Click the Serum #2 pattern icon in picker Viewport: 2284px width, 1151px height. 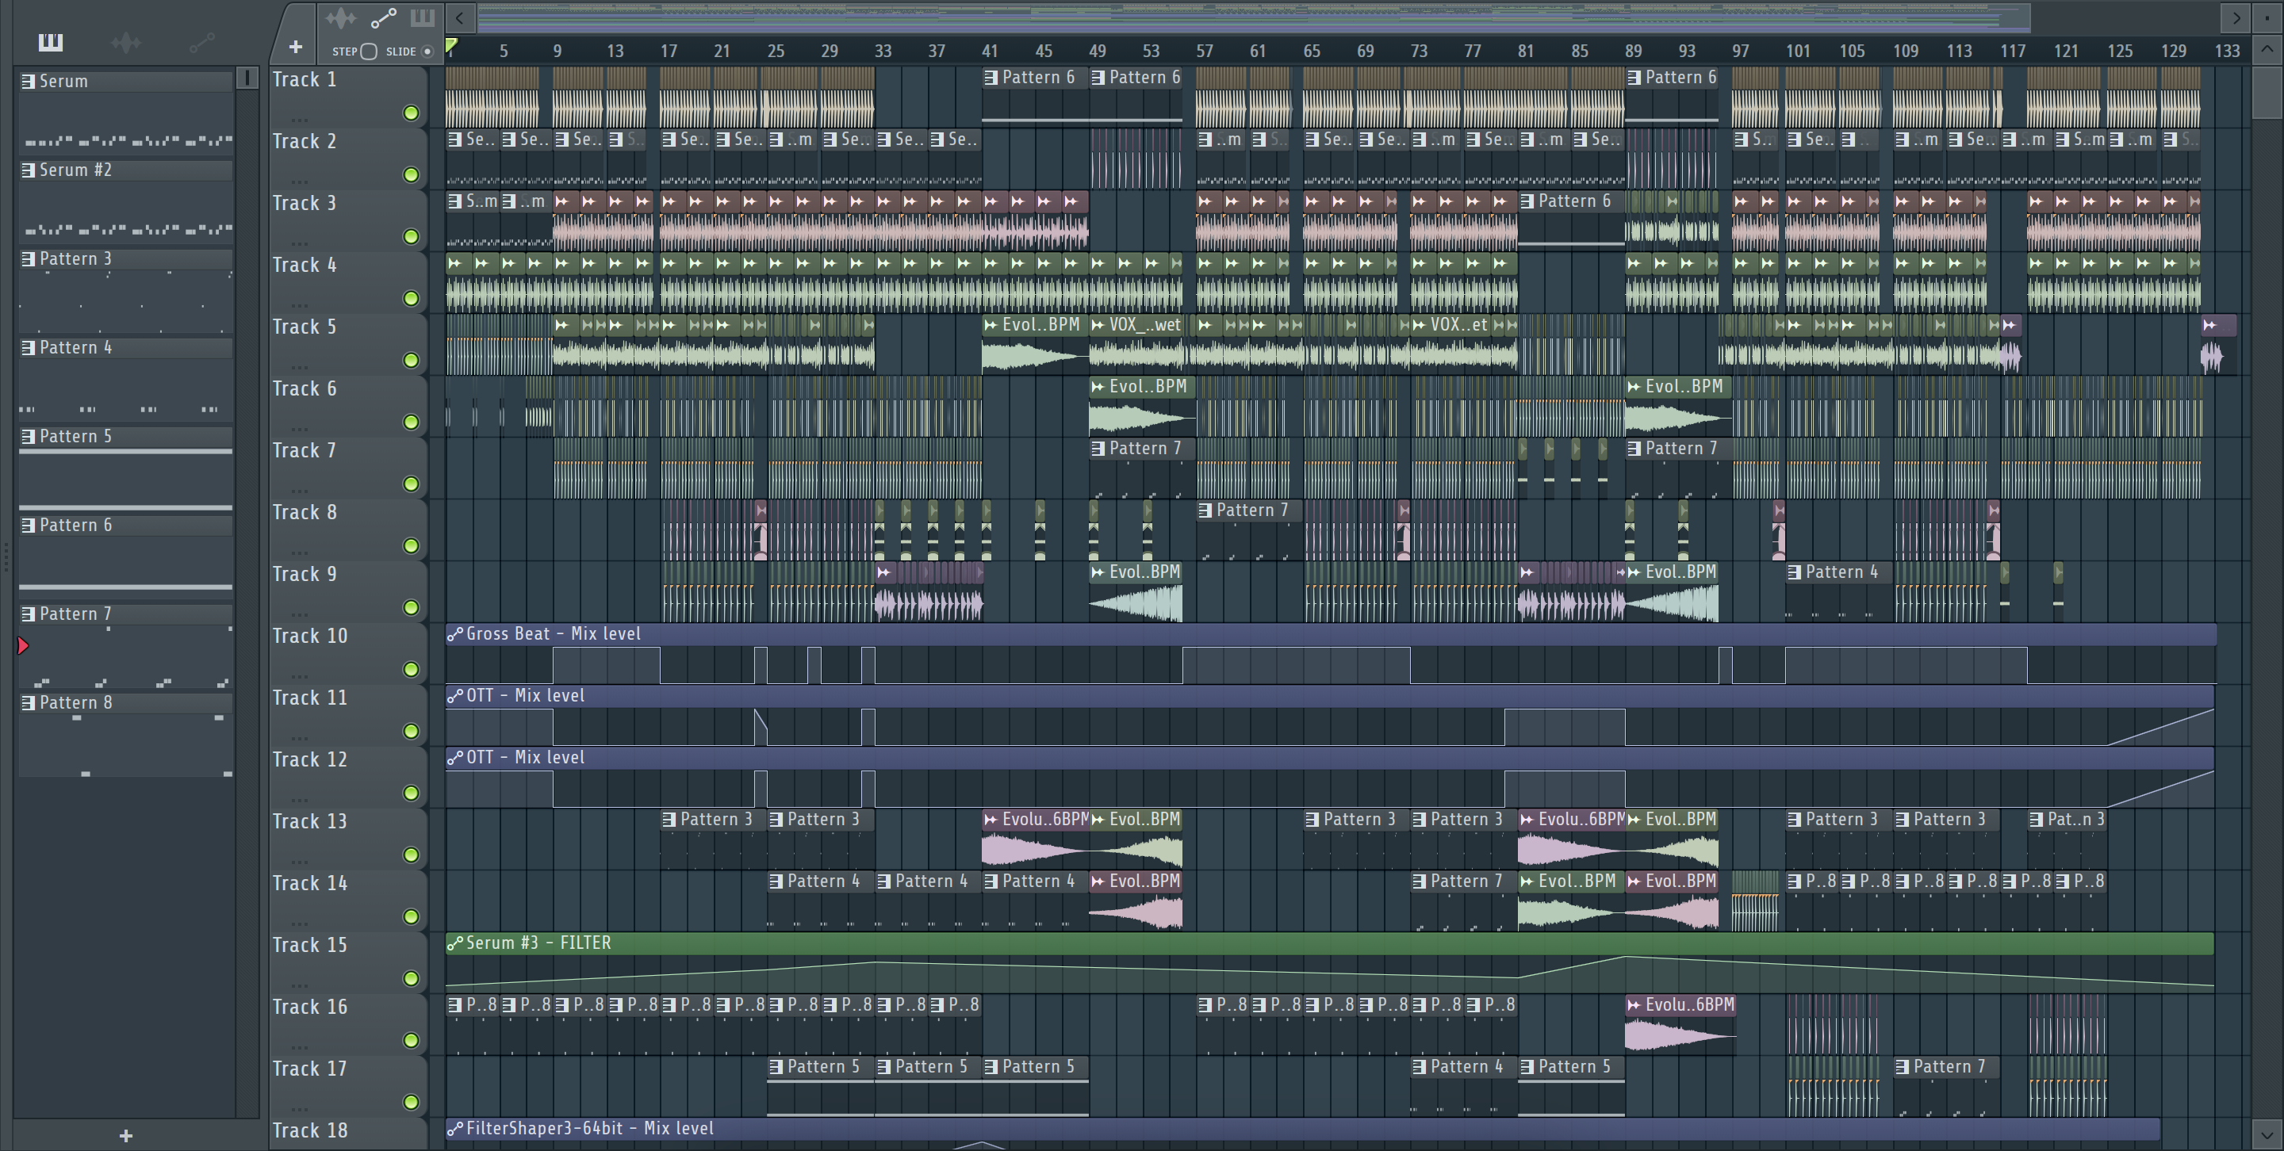point(29,170)
